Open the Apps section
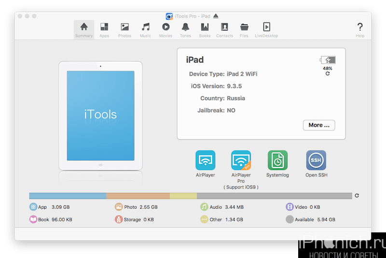 point(104,30)
